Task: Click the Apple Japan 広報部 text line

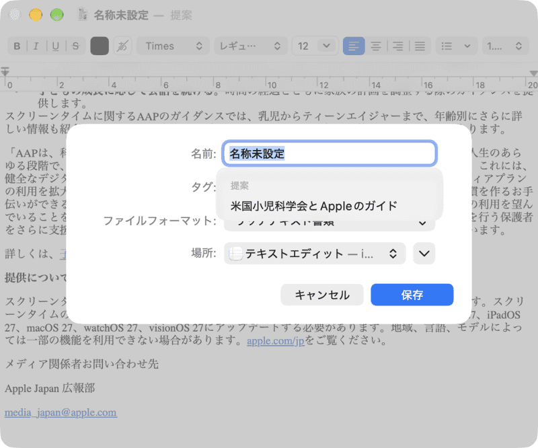Action: coord(50,388)
